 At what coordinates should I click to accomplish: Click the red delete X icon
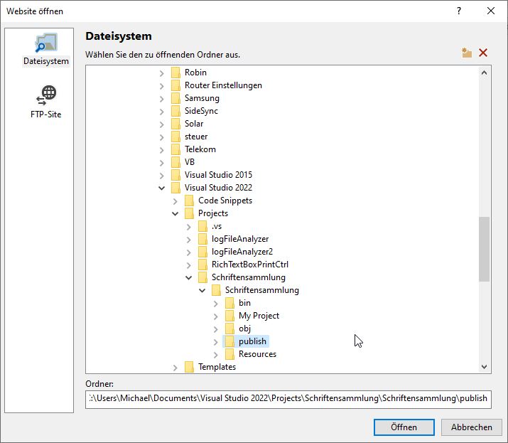tap(483, 53)
